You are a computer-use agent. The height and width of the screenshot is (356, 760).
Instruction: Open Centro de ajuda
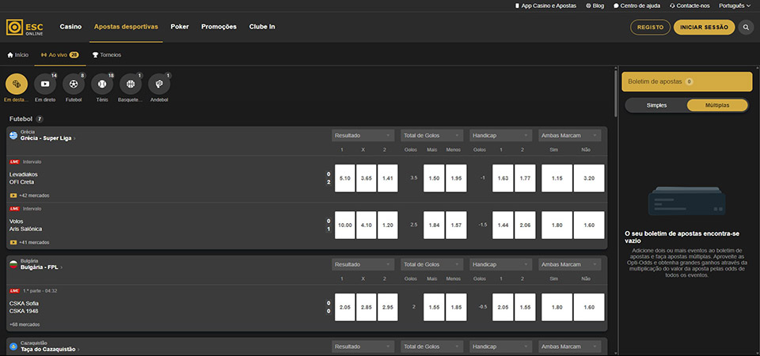click(636, 6)
